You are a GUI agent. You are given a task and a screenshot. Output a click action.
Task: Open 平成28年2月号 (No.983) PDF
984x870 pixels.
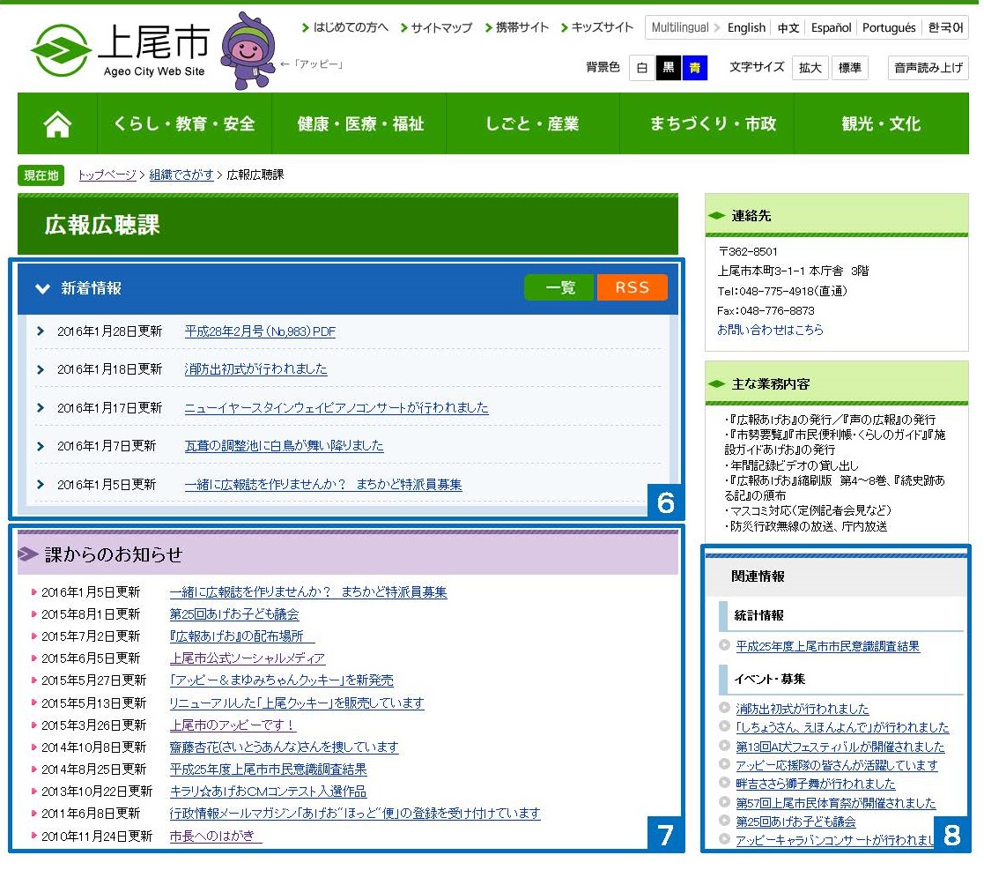[x=260, y=331]
